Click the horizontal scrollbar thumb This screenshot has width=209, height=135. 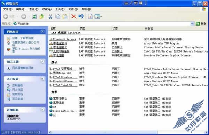click(x=104, y=132)
